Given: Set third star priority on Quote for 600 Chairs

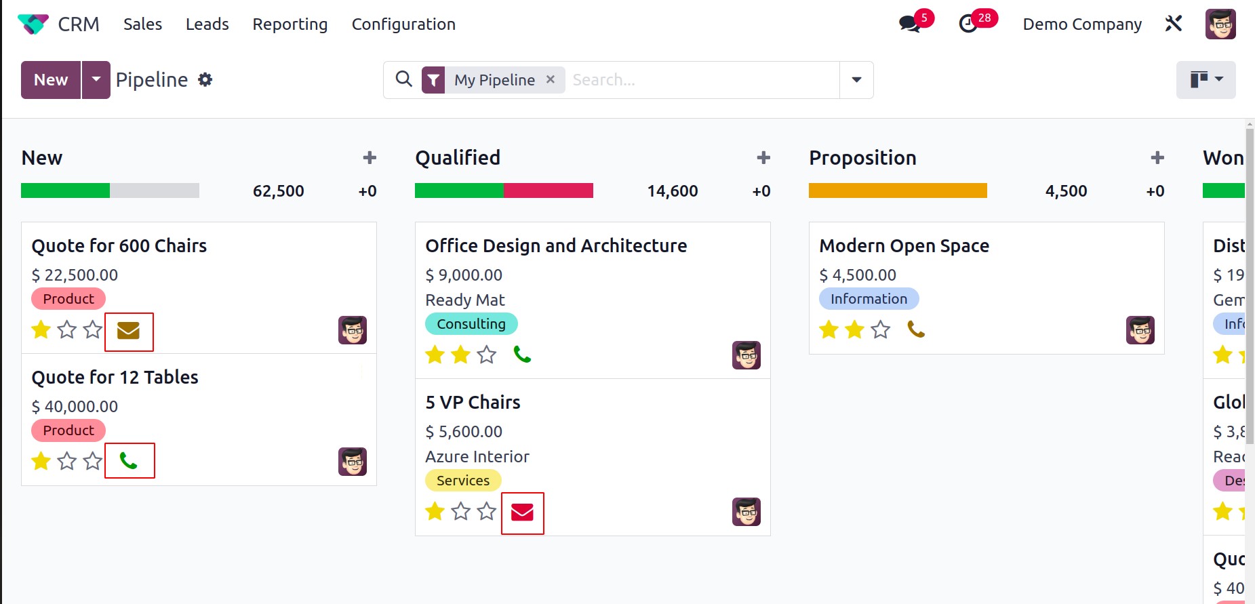Looking at the screenshot, I should (x=93, y=330).
